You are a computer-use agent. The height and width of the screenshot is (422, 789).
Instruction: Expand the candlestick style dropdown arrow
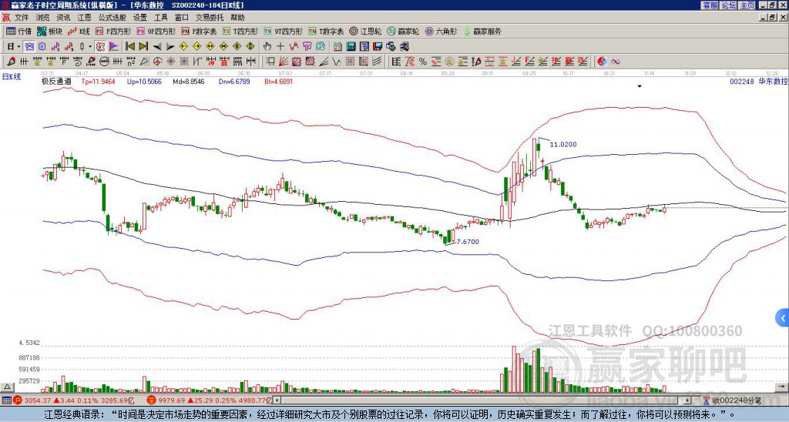[x=90, y=46]
